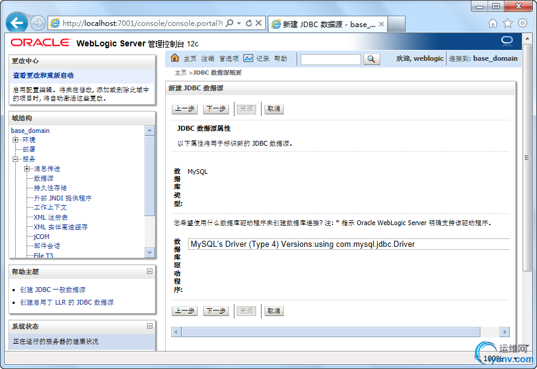Click the bottom 上一步 button
Screen dimensions: 537x369
tap(184, 311)
